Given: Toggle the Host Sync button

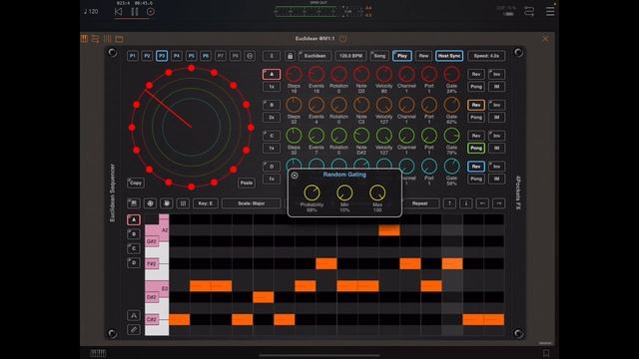Looking at the screenshot, I should (x=449, y=56).
